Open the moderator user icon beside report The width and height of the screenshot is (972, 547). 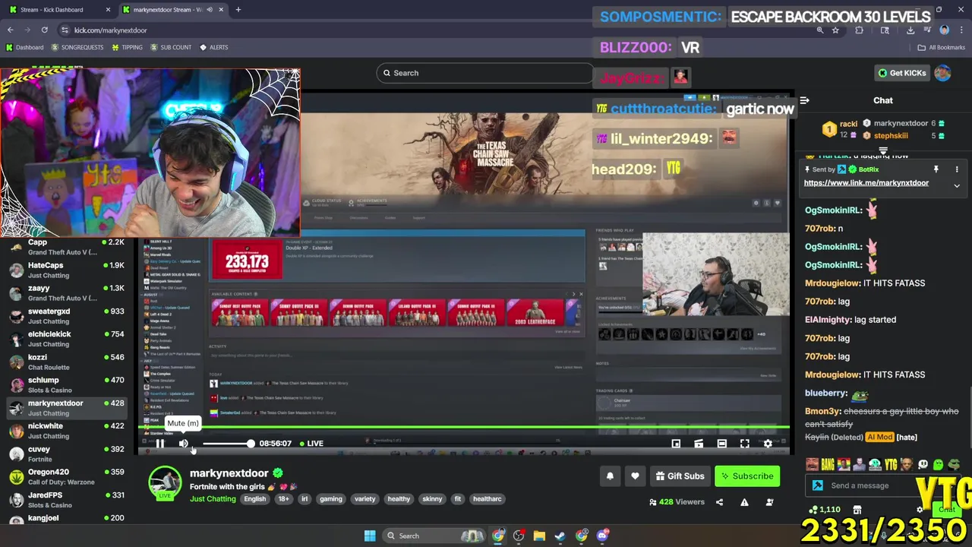pyautogui.click(x=769, y=502)
